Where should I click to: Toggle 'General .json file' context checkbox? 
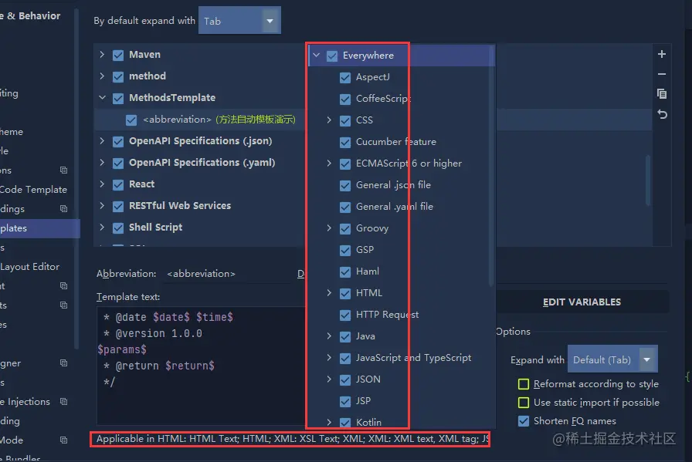(345, 186)
